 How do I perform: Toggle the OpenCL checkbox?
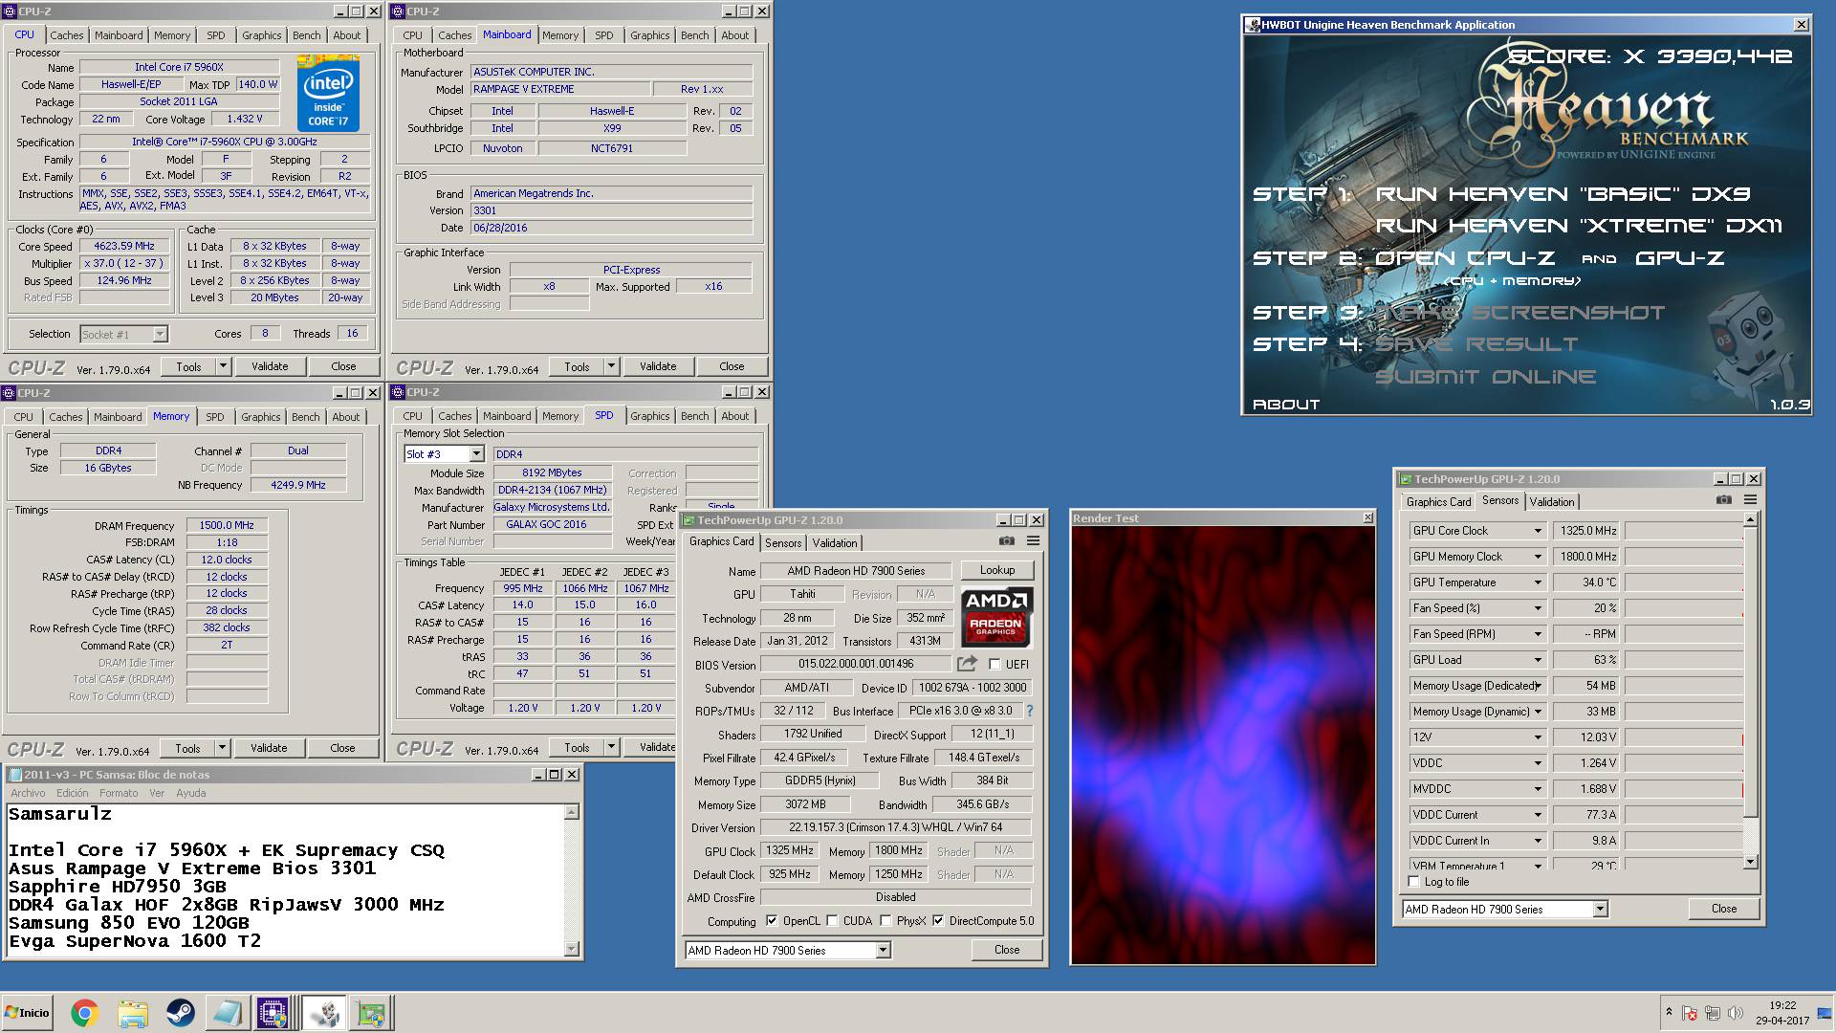coord(772,921)
